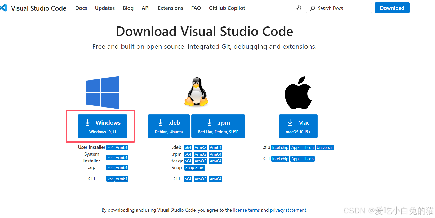Image resolution: width=435 pixels, height=218 pixels.
Task: Download the Mac macOS 10.15+ build
Action: pos(298,126)
